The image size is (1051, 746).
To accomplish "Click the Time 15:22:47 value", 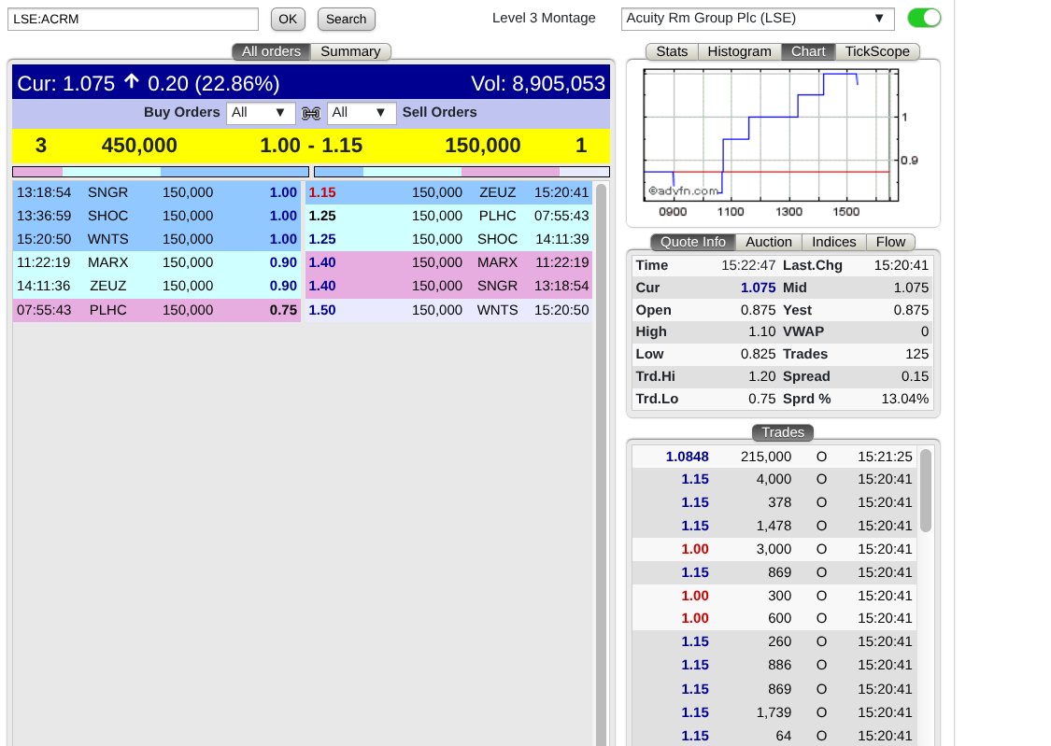I will pos(748,265).
